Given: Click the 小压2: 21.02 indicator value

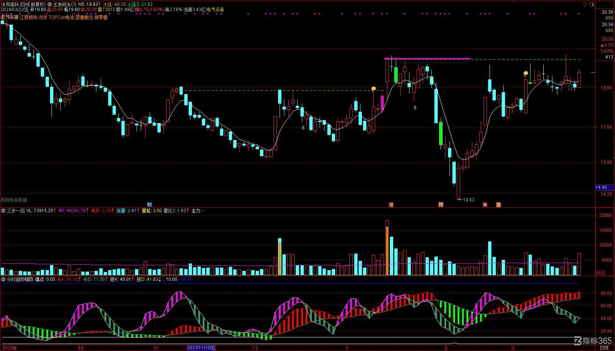Looking at the screenshot, I should point(140,4).
